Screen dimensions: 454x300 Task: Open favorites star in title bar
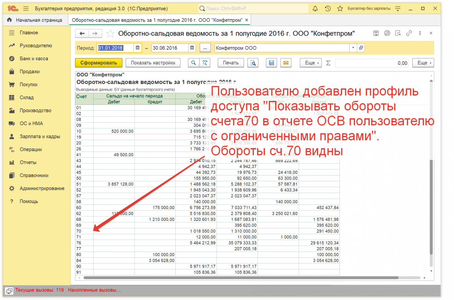pyautogui.click(x=340, y=8)
